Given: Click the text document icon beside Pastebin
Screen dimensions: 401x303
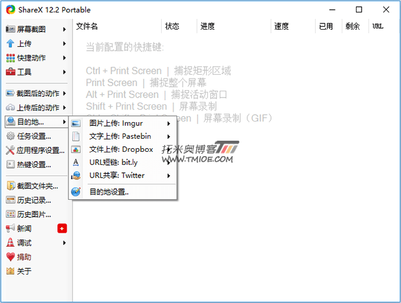Looking at the screenshot, I should pos(76,136).
